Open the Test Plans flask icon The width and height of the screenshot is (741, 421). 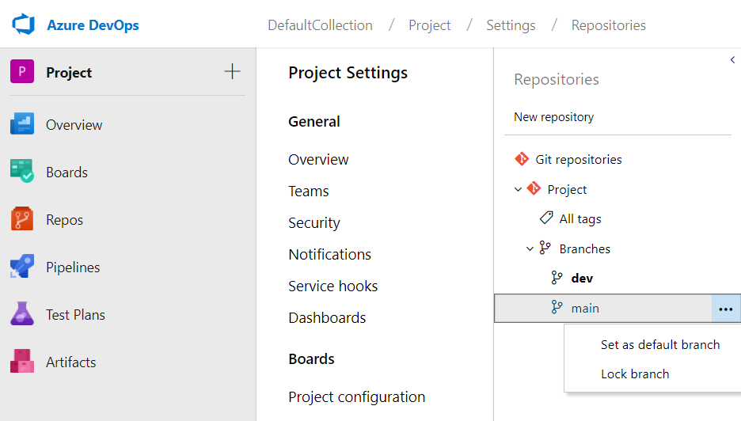22,314
